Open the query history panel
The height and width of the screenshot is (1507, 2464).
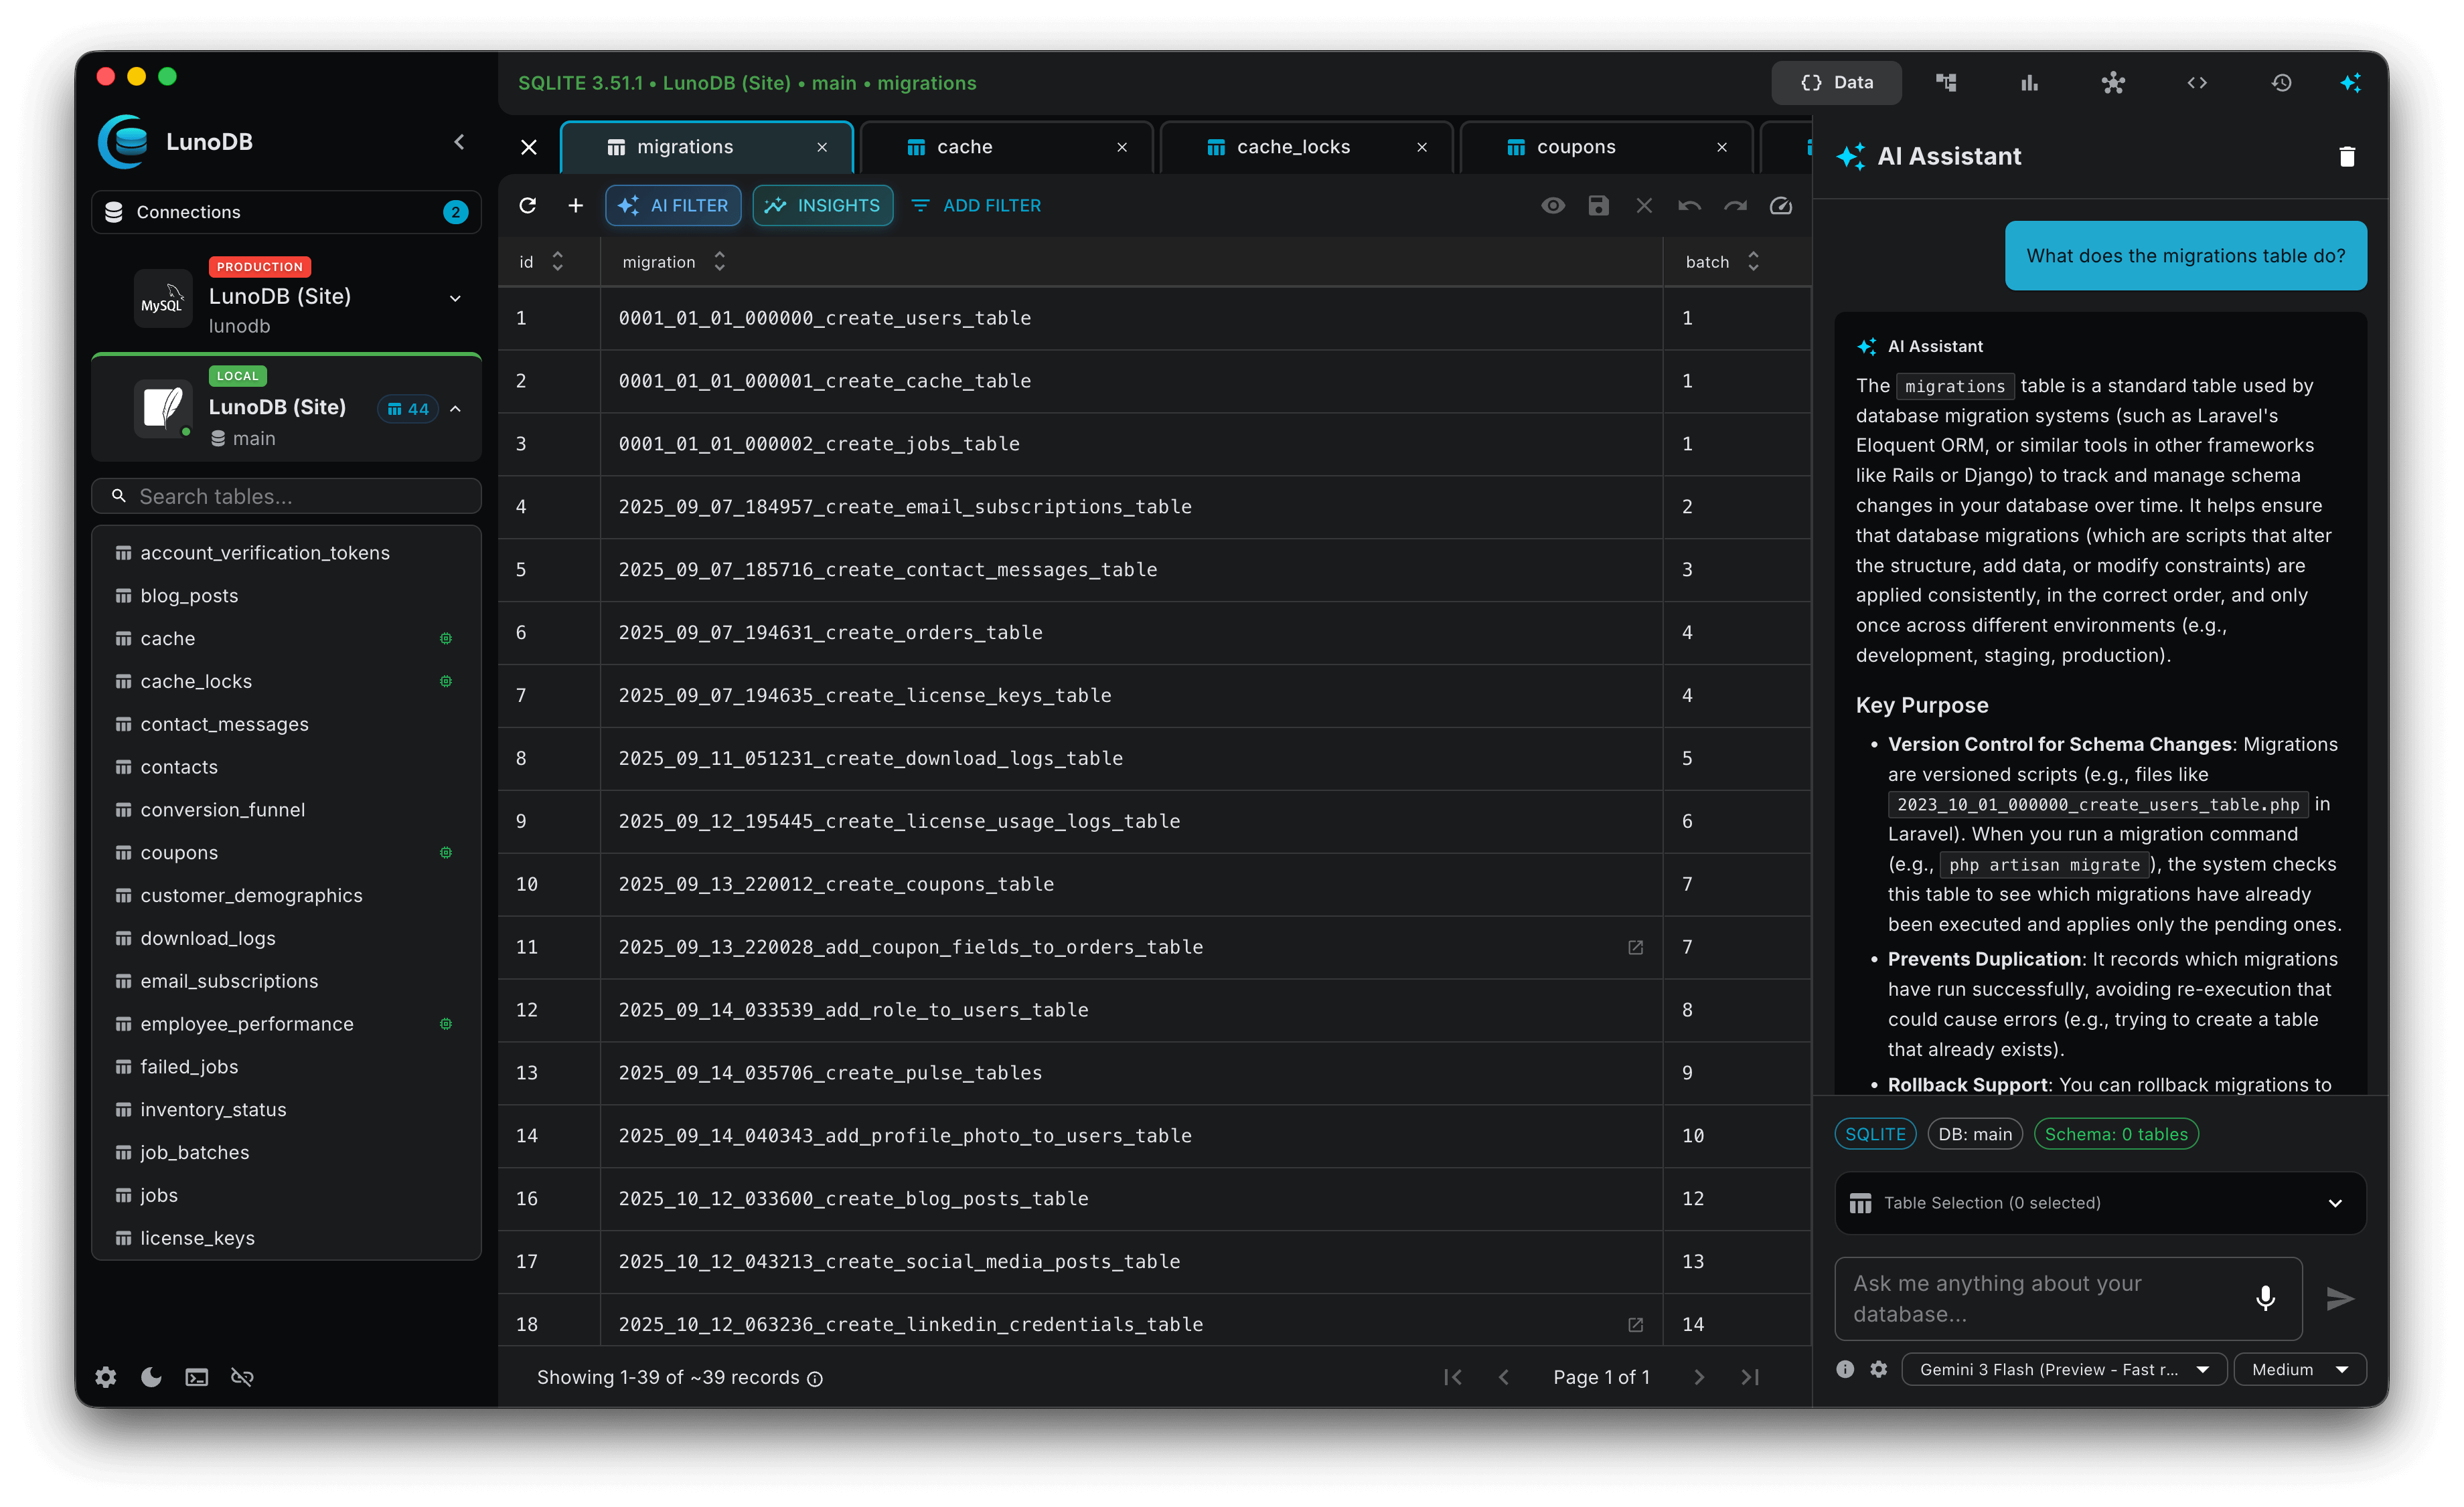[x=2281, y=82]
